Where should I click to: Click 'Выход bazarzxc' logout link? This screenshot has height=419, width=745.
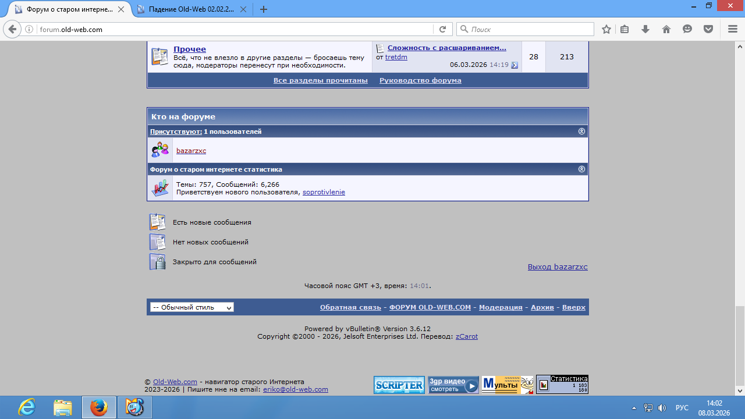[558, 267]
